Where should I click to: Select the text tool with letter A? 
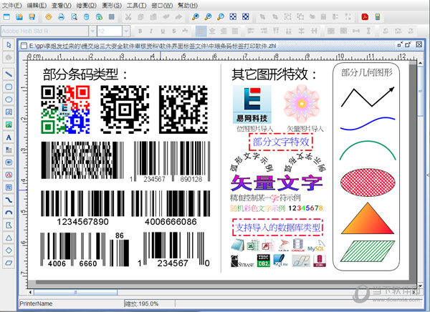pos(9,137)
